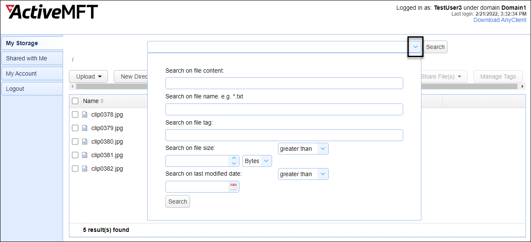Focus the Search on file tag field

(x=284, y=135)
